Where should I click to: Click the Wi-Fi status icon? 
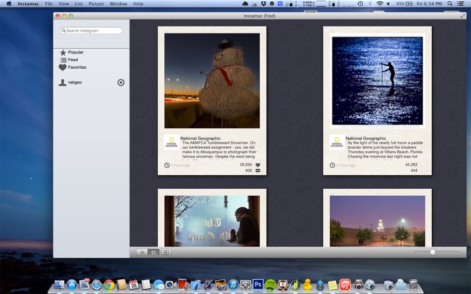pyautogui.click(x=380, y=4)
